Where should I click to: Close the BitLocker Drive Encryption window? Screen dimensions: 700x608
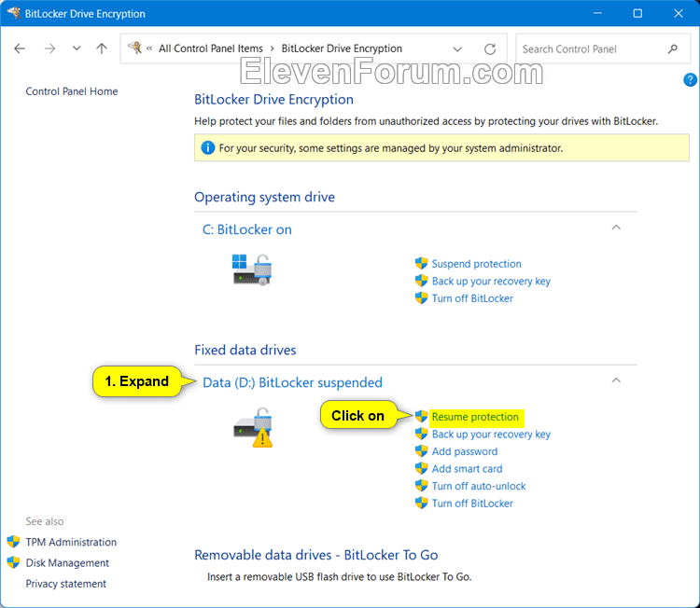tap(679, 13)
